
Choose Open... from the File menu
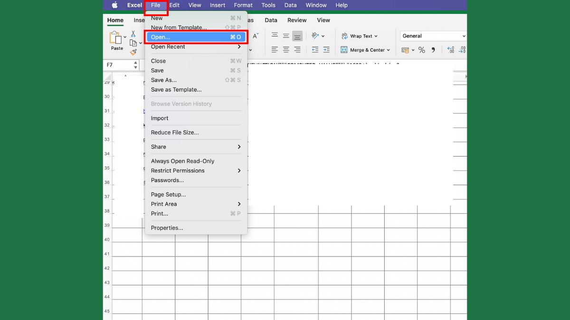196,37
